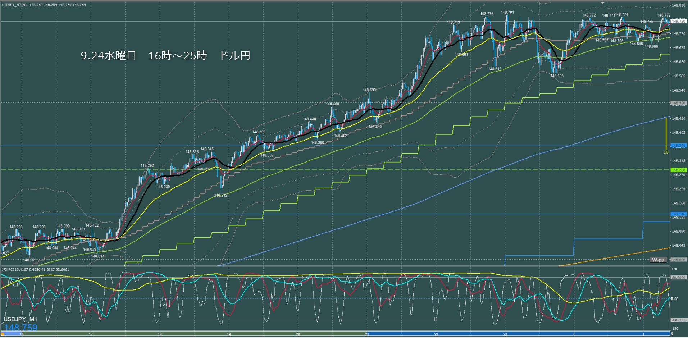Screen dimensions: 688x338
Task: Click hour 21 on the time axis
Action: coord(367,334)
